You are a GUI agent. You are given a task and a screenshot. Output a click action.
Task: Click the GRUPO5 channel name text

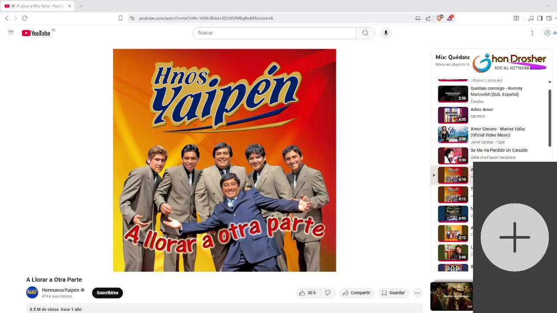[478, 117]
